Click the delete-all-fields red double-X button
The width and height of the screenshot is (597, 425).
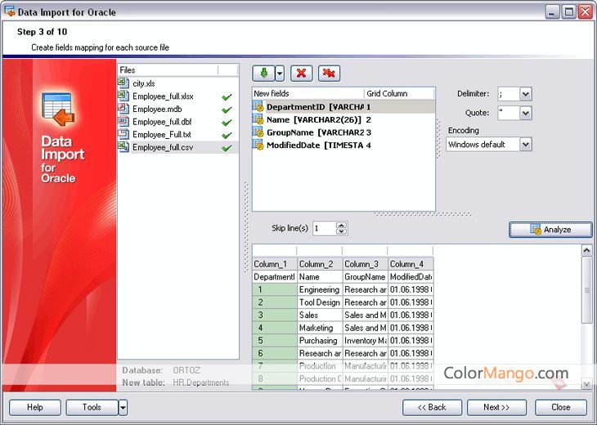[x=329, y=73]
